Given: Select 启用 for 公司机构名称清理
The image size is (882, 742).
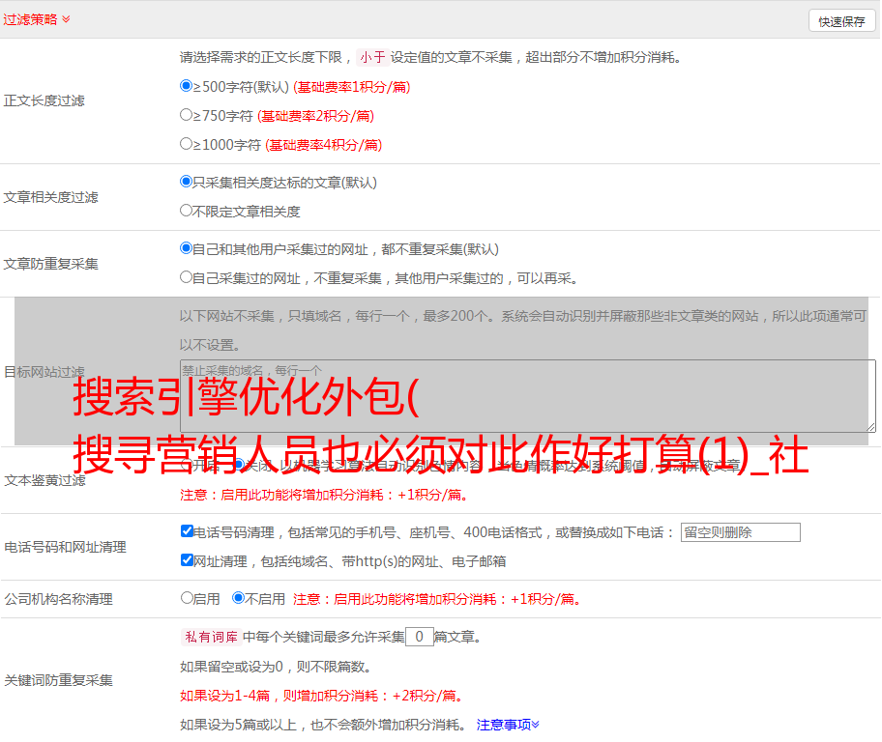Looking at the screenshot, I should pyautogui.click(x=187, y=598).
